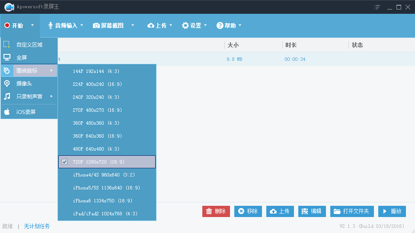Choose iPhone4/4S 960x640 (3:2) preset
Screen dimensions: 415x233
point(107,175)
